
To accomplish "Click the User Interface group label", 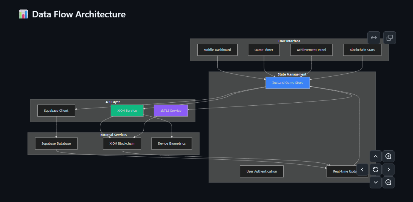I will point(289,41).
